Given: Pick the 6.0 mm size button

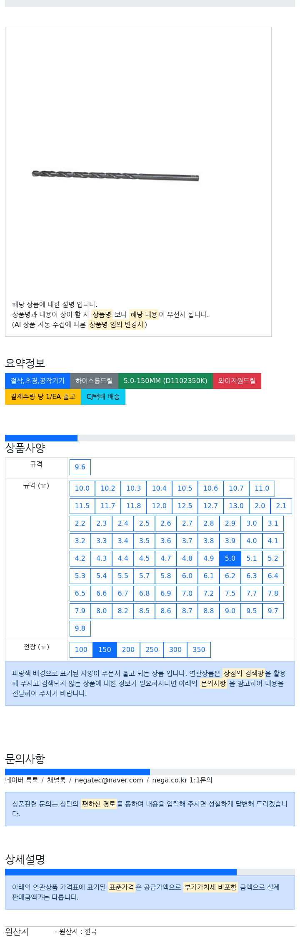Looking at the screenshot, I should (x=187, y=576).
